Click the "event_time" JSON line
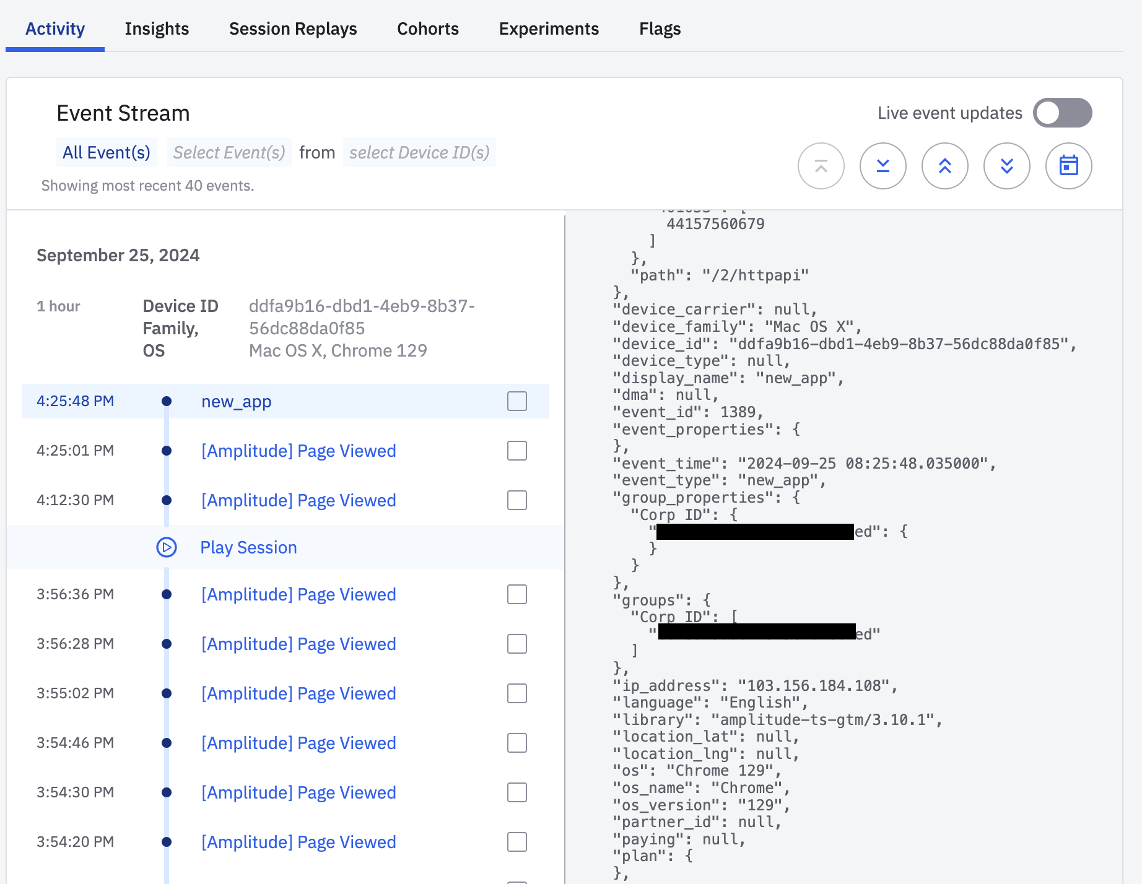The width and height of the screenshot is (1142, 884). [804, 463]
